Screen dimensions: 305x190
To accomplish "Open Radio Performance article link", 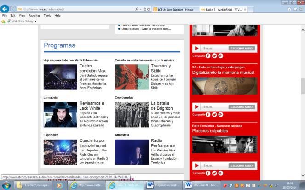I will 163,143.
